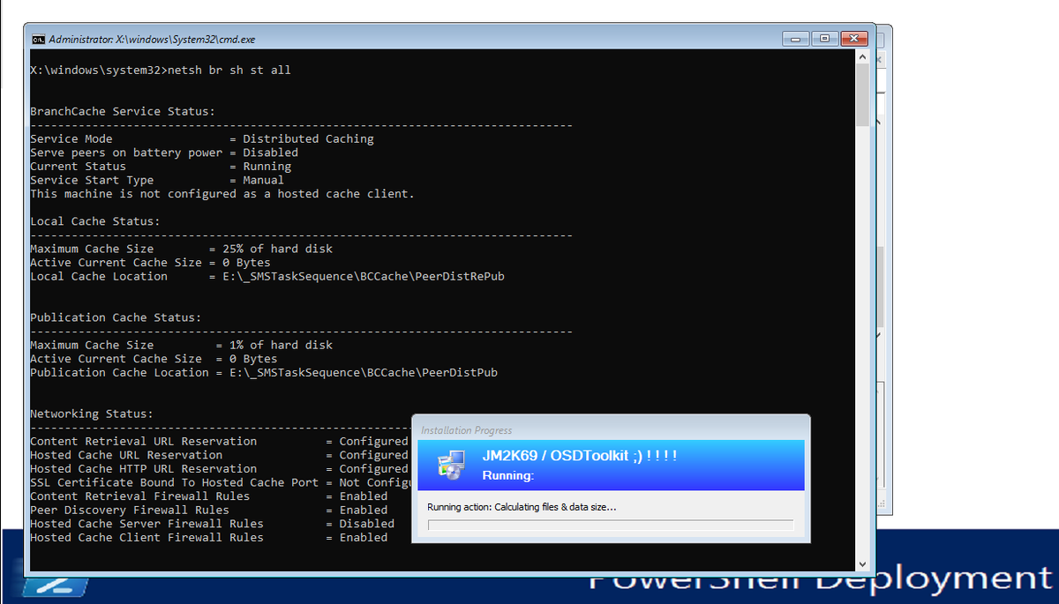
Task: Click the "Installation Progress" dialog title
Action: coord(467,430)
